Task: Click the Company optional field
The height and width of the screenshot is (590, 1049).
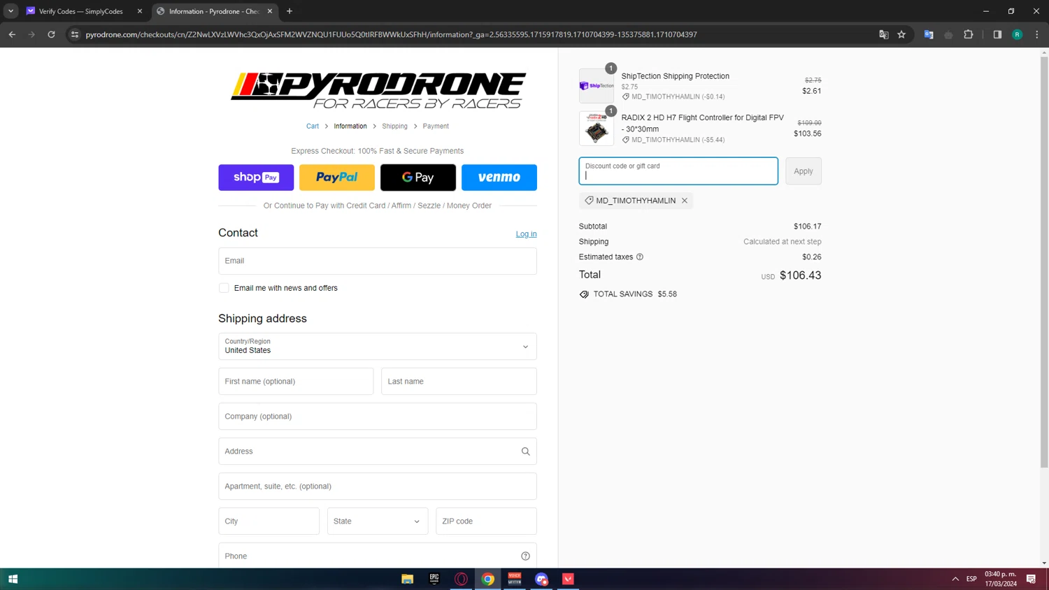Action: click(x=378, y=417)
